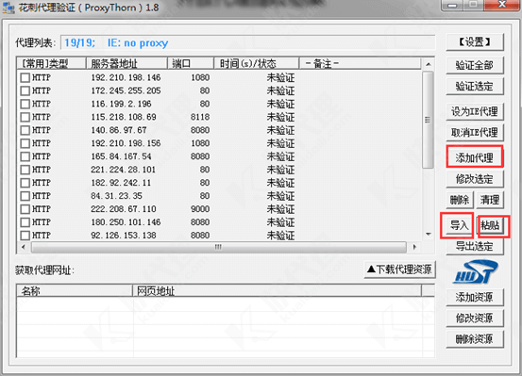Tick checkbox for proxy 192.210.198.146

pos(25,78)
